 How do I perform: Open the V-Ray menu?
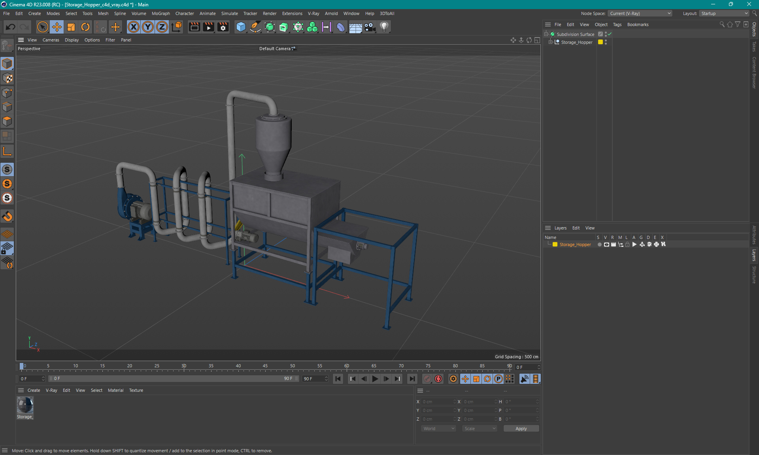click(313, 13)
